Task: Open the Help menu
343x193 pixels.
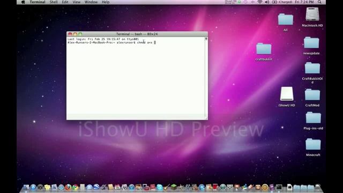Action: (x=106, y=2)
